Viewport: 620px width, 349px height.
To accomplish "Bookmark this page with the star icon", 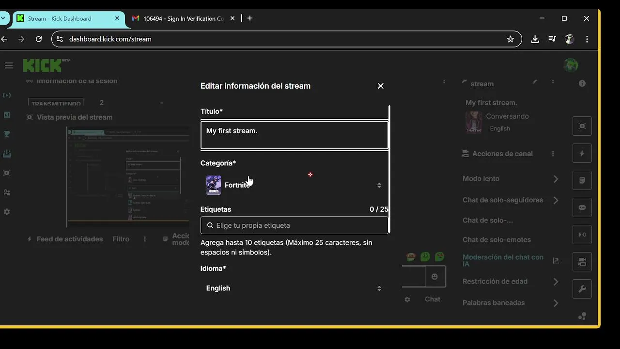I will [x=511, y=39].
